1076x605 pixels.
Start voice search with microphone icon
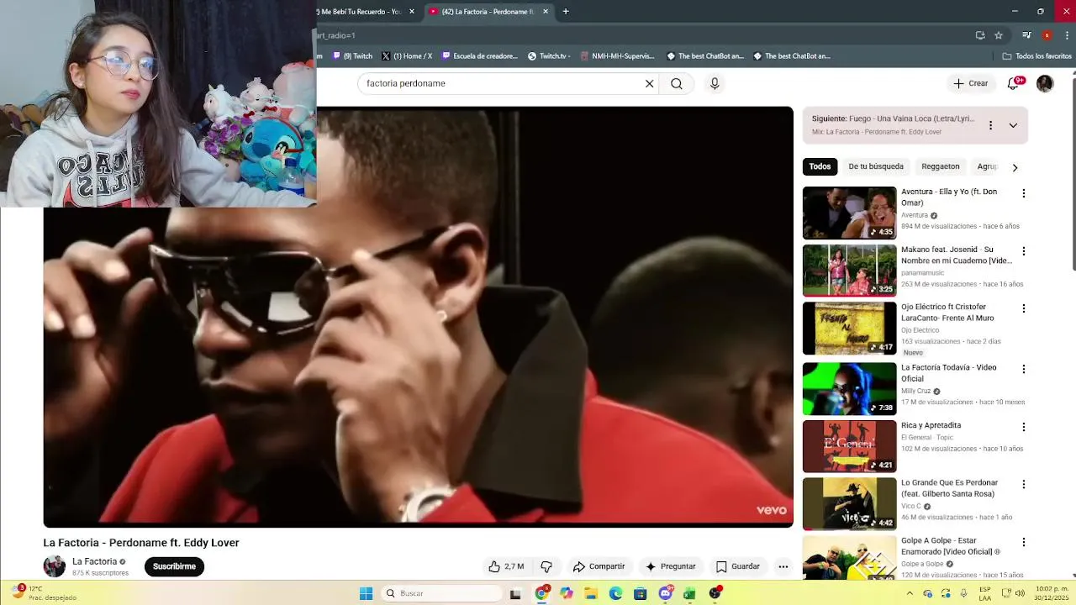[715, 83]
